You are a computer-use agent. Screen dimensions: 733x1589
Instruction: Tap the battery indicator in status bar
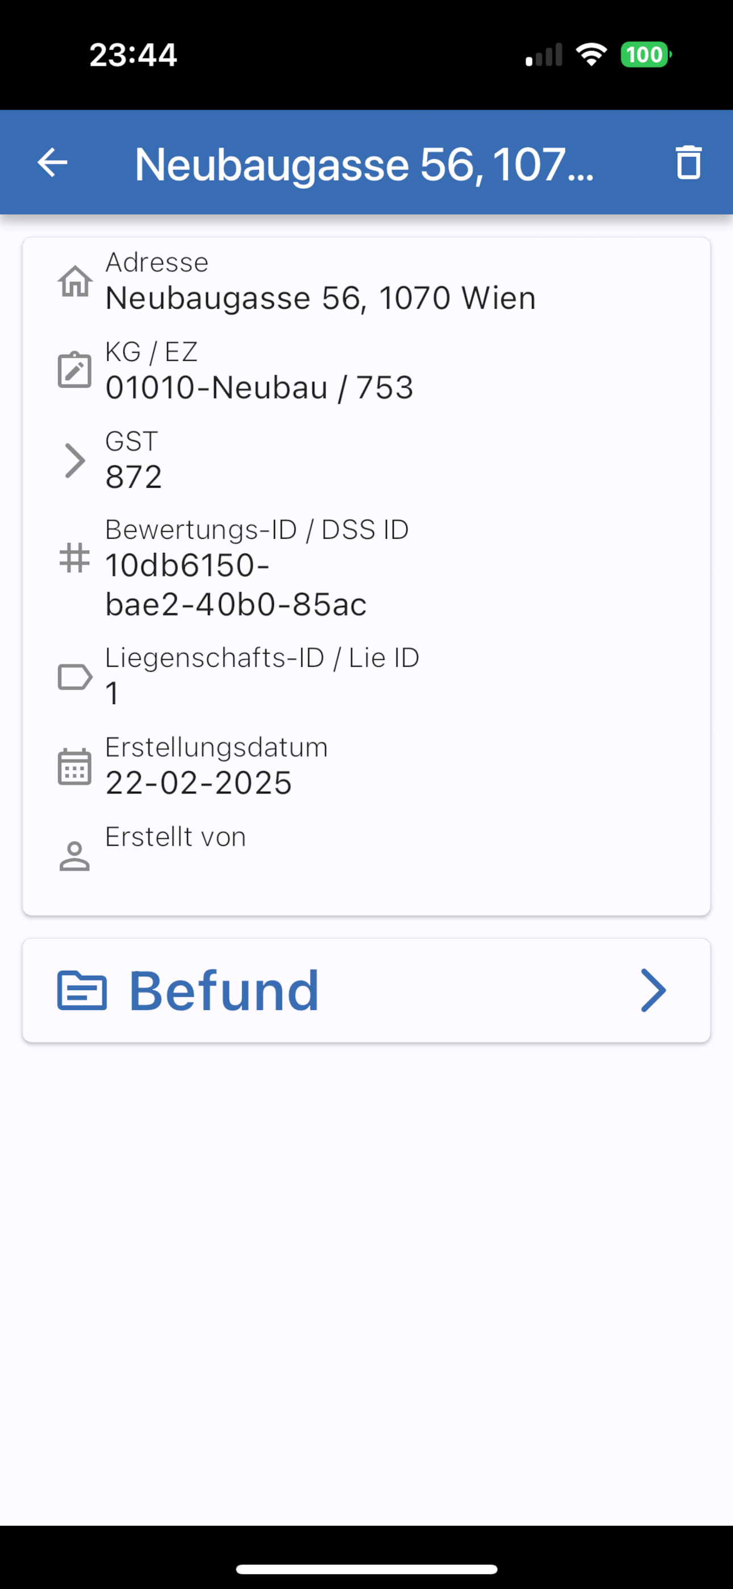(646, 55)
